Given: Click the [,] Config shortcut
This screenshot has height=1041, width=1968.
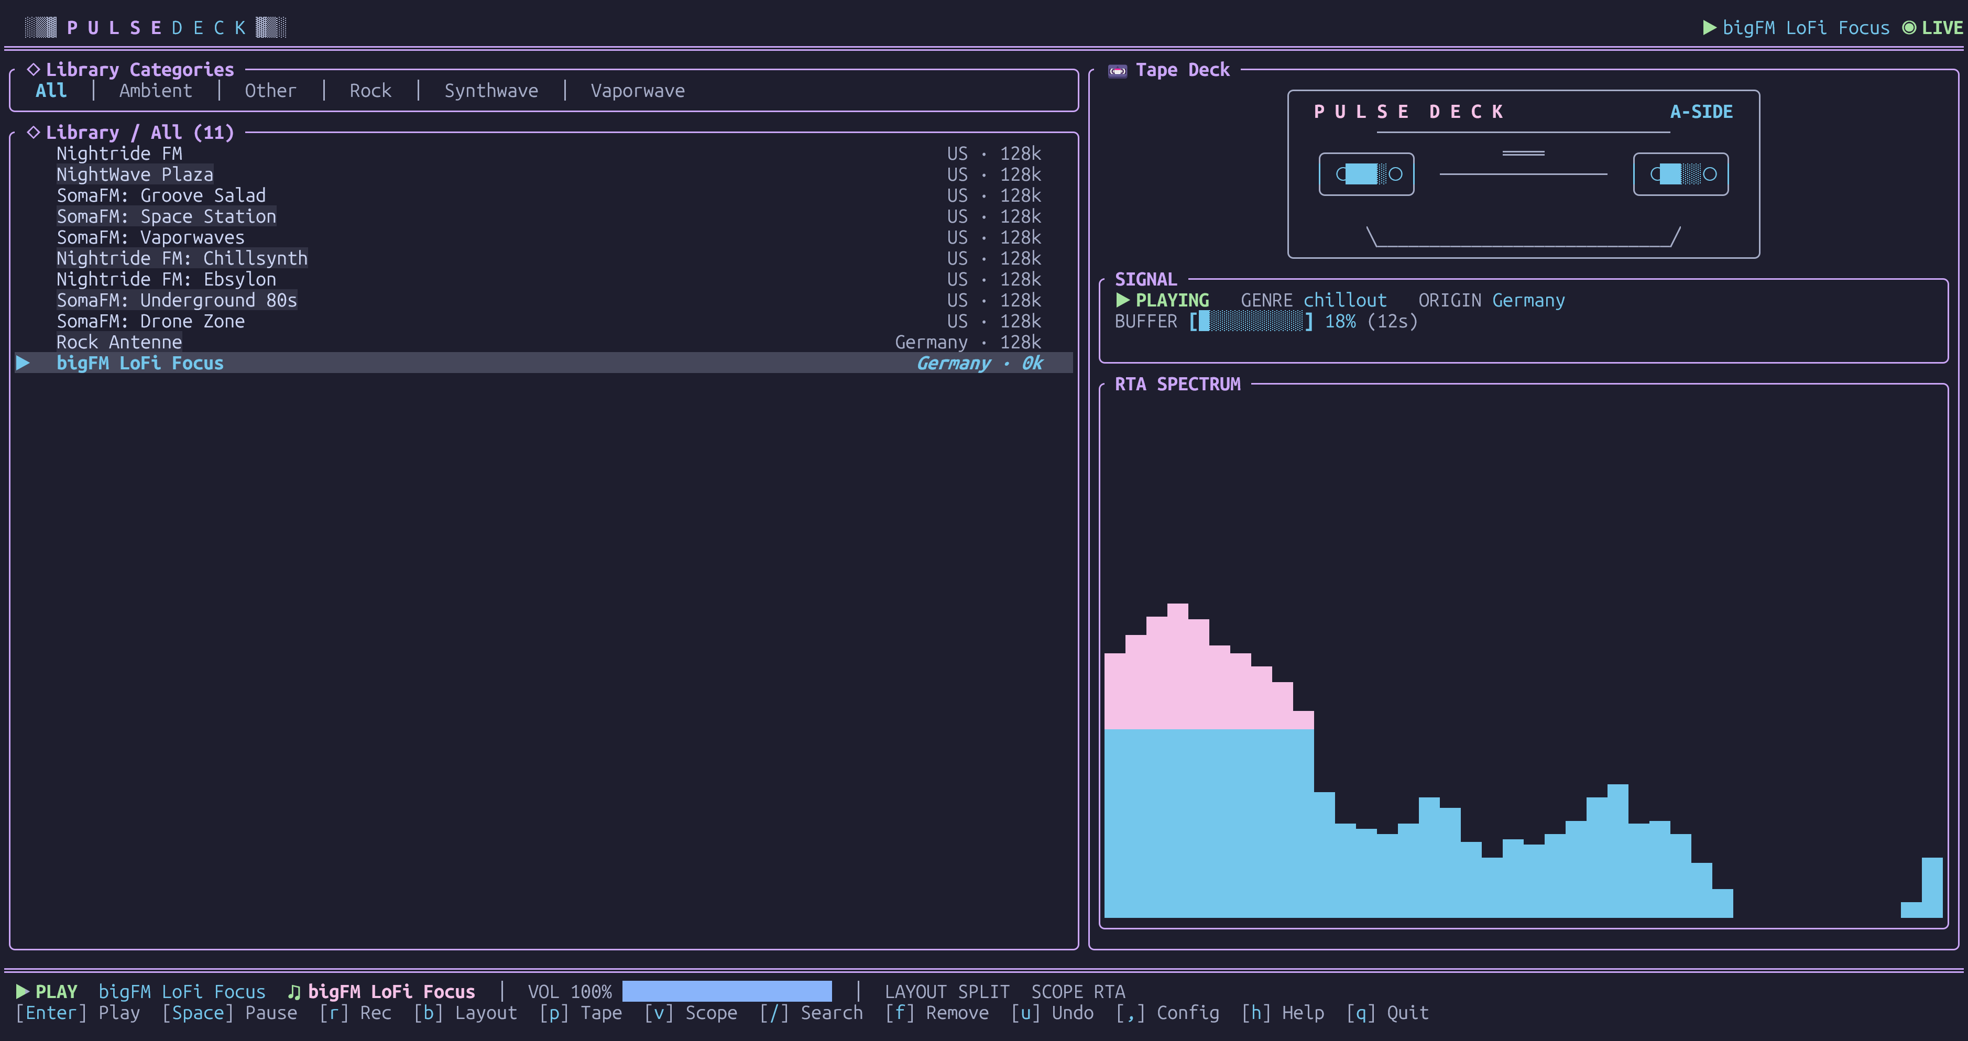Looking at the screenshot, I should click(x=1167, y=1013).
